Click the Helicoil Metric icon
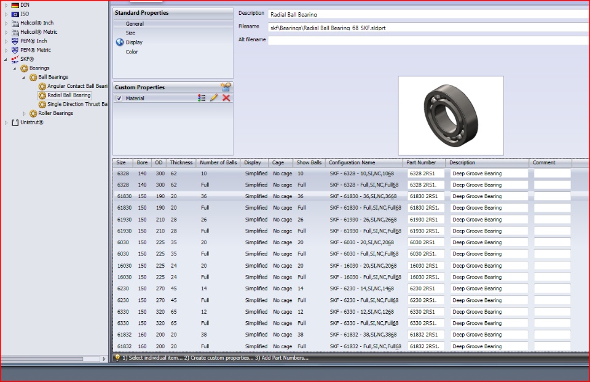The height and width of the screenshot is (382, 590). coord(15,32)
